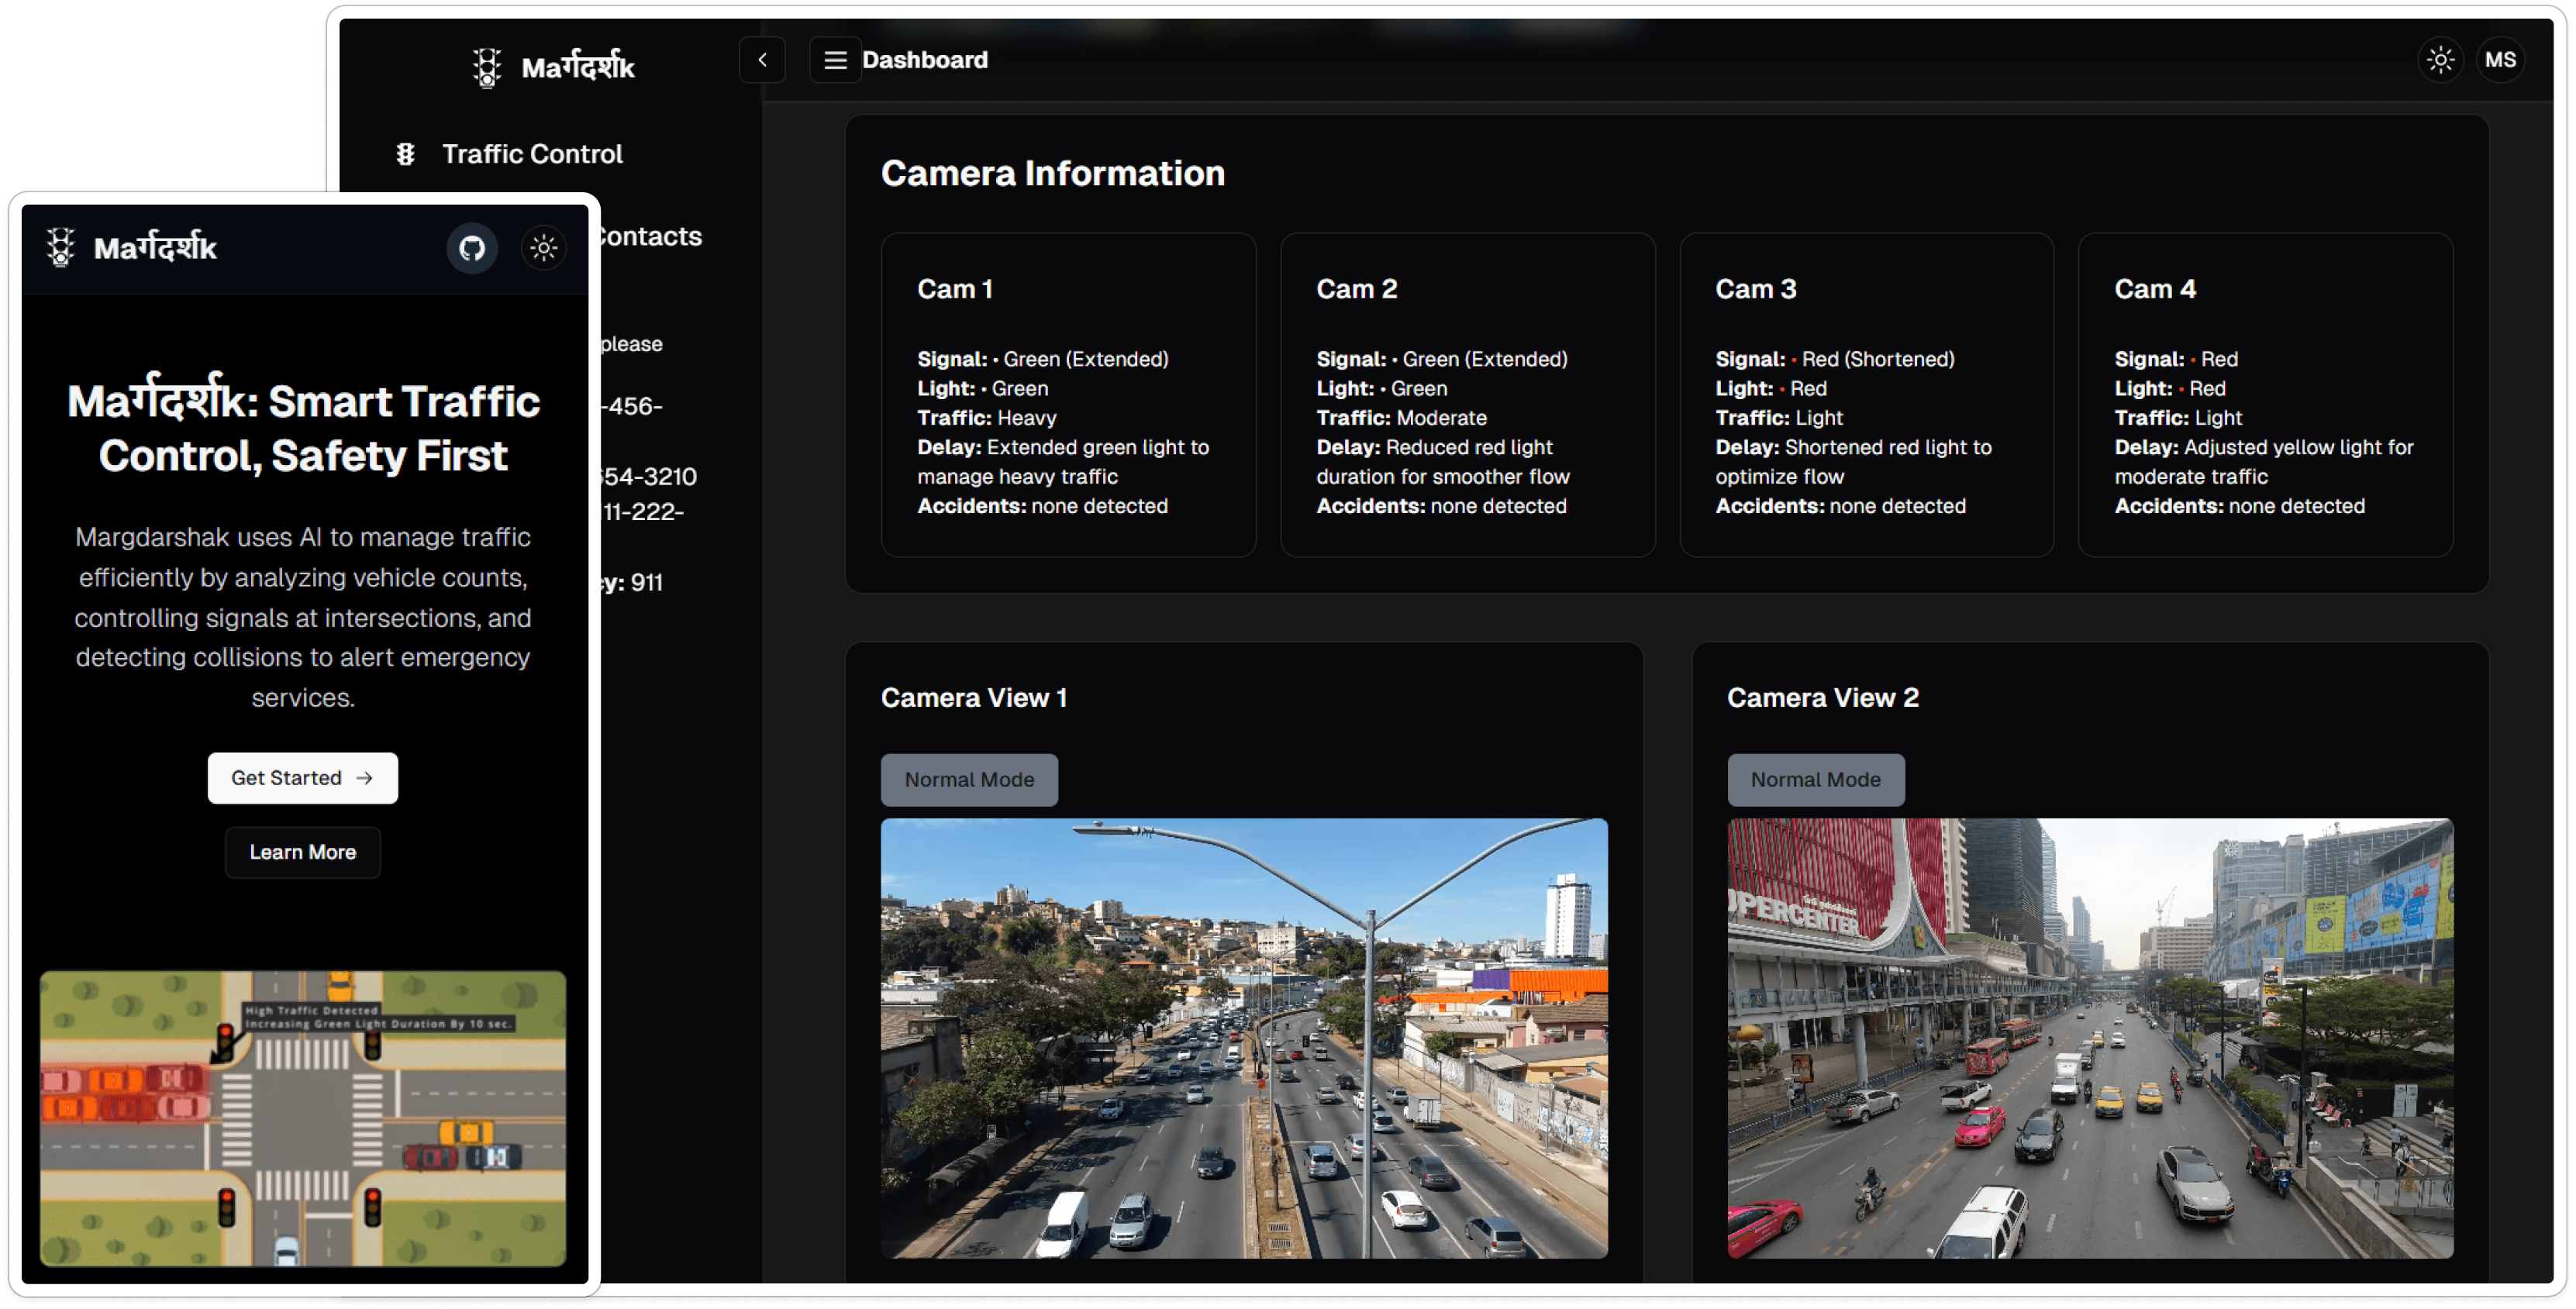2576x1309 pixels.
Task: Click the Contacts item in dashboard sidebar
Action: [x=648, y=236]
